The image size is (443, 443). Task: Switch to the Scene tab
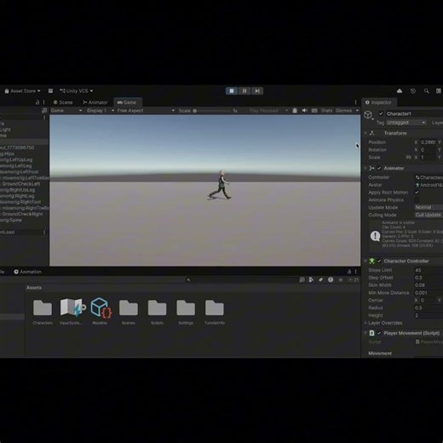63,102
